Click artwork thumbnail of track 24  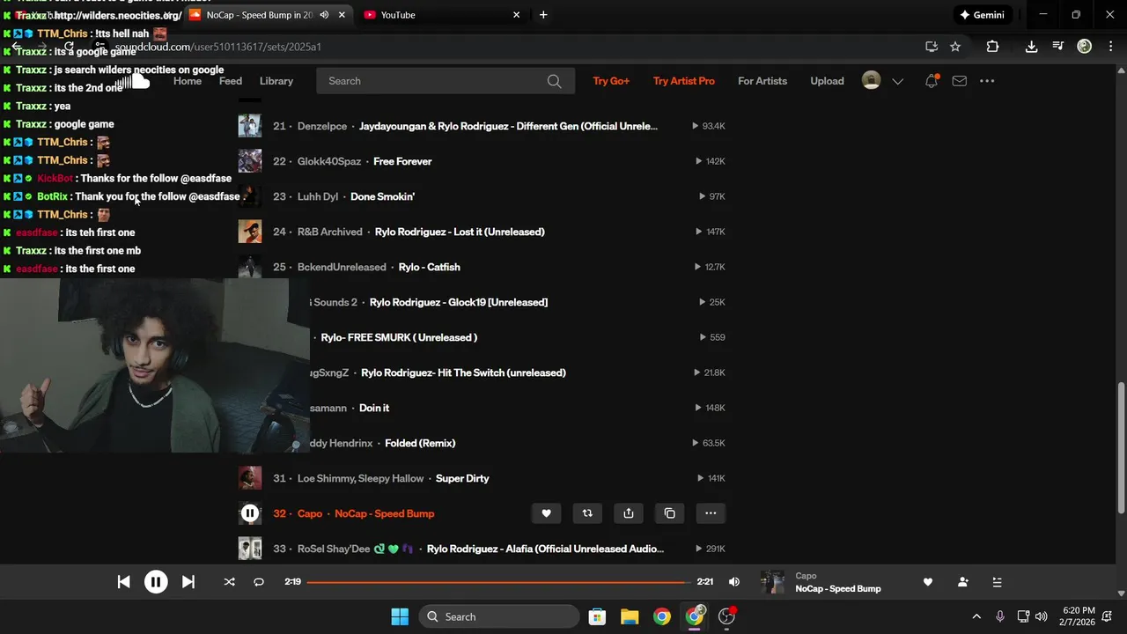point(250,232)
